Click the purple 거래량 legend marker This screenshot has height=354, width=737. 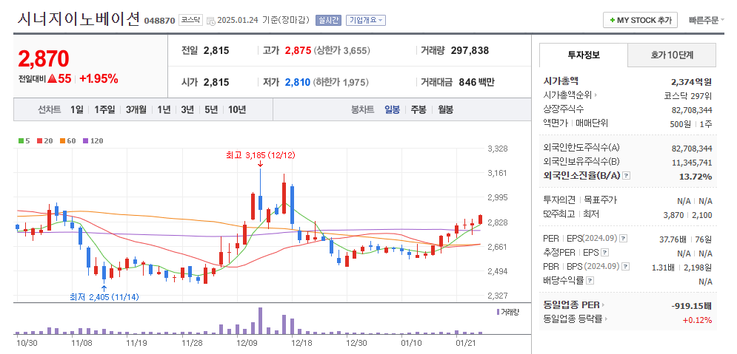(x=498, y=312)
